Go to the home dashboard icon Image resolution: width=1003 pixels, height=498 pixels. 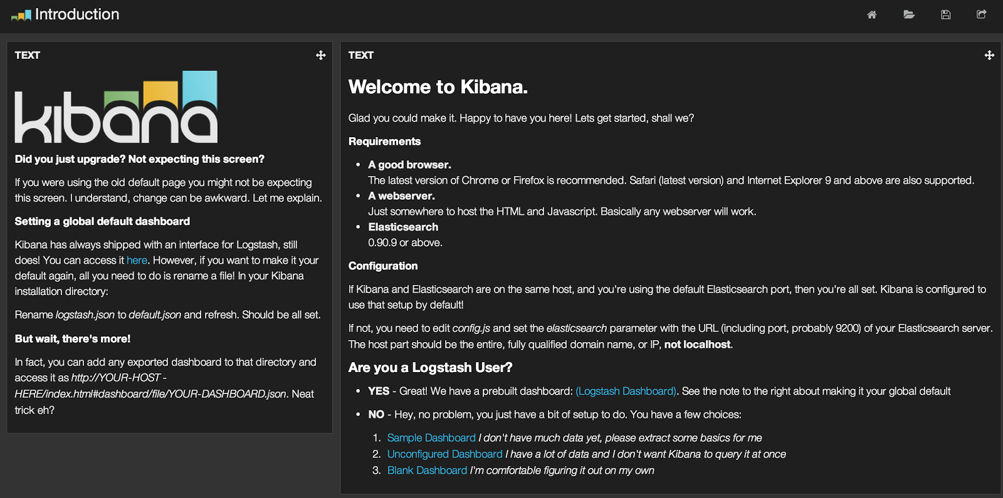(x=872, y=14)
